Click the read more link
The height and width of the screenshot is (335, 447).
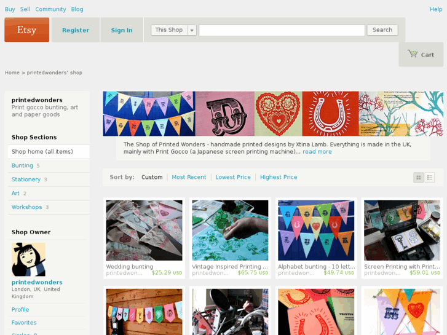coord(317,152)
